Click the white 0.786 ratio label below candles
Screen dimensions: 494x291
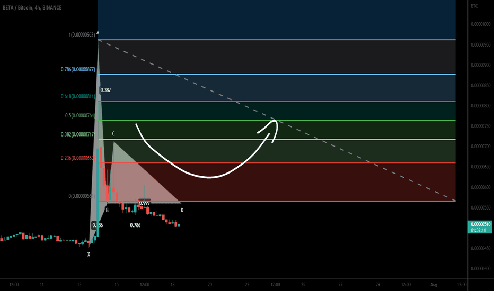(x=135, y=225)
